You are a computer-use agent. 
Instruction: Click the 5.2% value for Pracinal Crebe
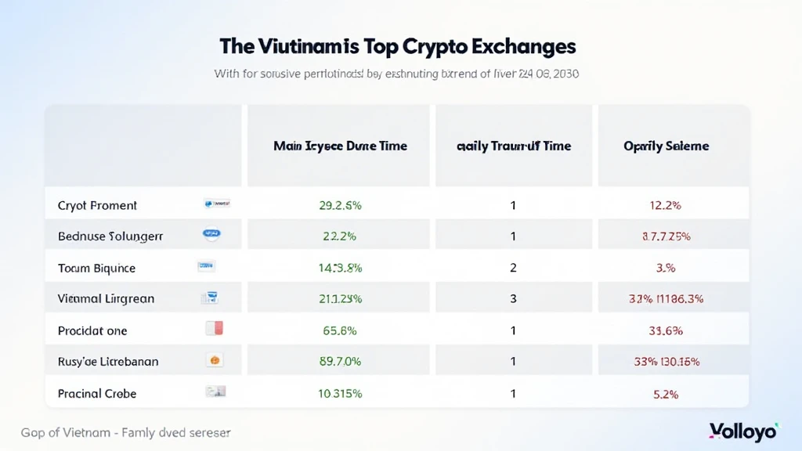click(x=667, y=394)
